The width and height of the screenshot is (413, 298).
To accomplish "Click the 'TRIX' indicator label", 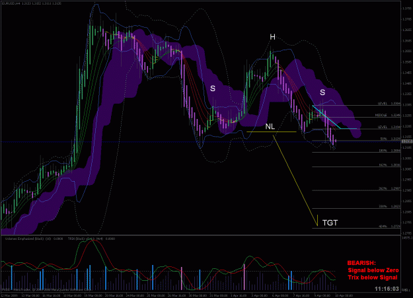I will (x=72, y=239).
